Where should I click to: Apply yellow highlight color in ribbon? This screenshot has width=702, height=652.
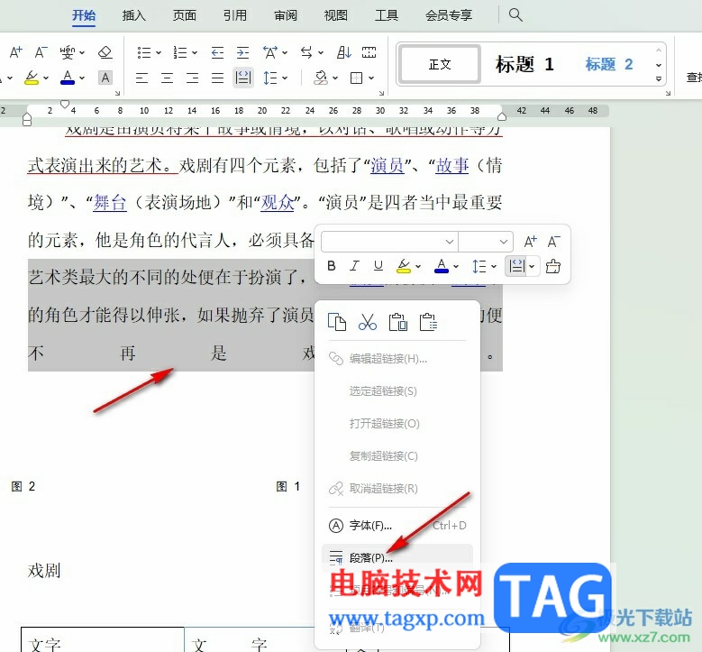coord(32,78)
